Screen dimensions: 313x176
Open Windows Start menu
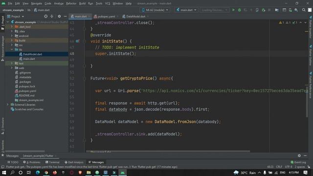[x=4, y=173]
